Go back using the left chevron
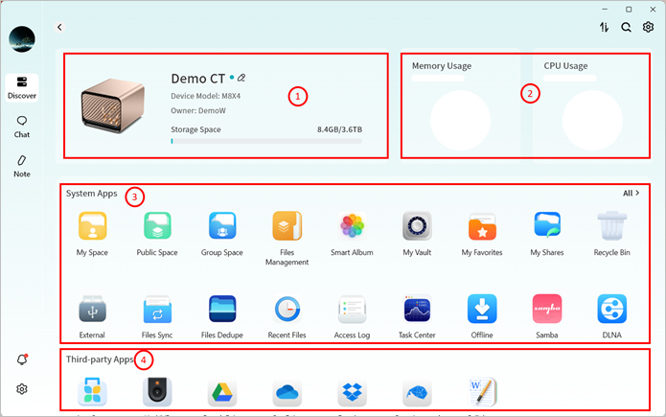666x417 pixels. point(60,28)
